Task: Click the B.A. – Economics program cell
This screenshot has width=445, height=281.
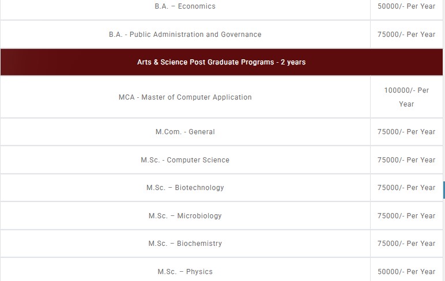Action: pos(185,6)
